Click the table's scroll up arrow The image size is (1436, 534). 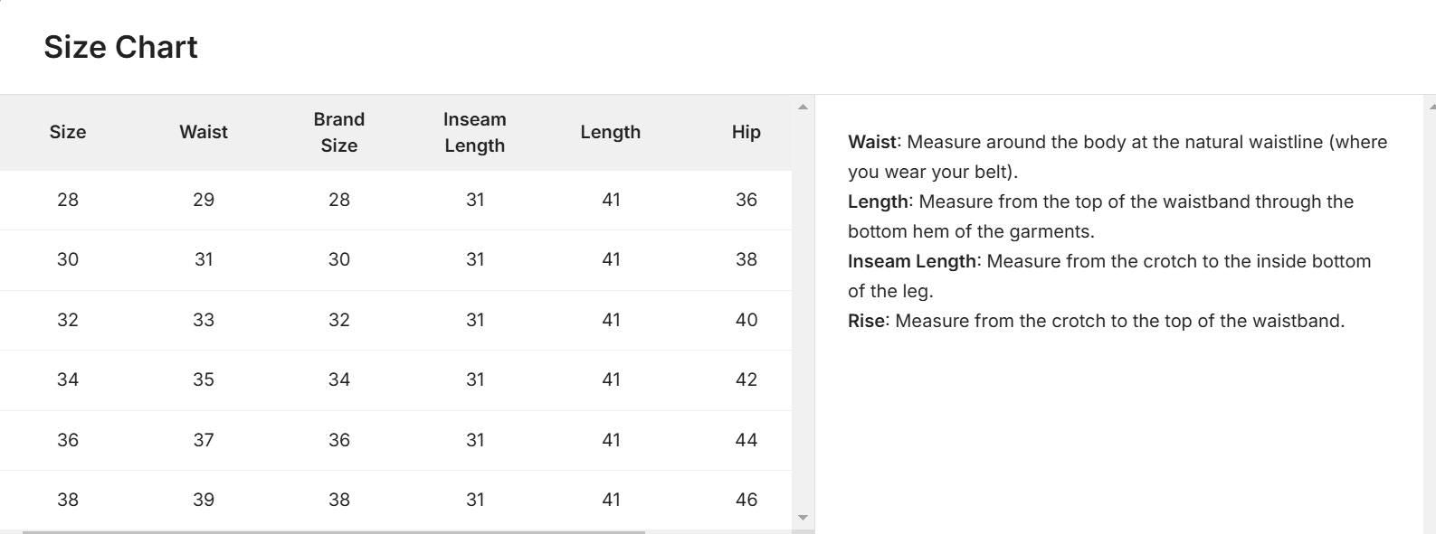tap(803, 108)
